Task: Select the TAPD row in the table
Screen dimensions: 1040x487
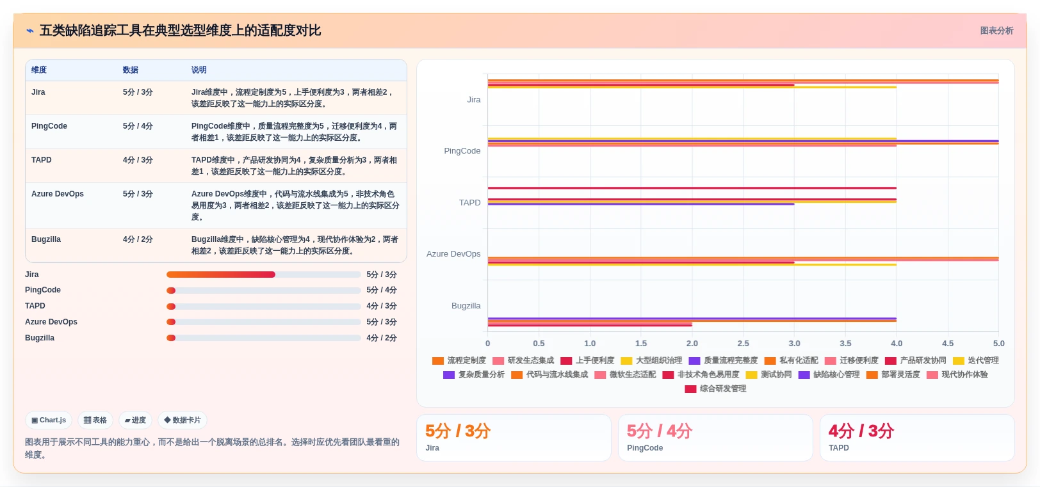Action: point(216,166)
